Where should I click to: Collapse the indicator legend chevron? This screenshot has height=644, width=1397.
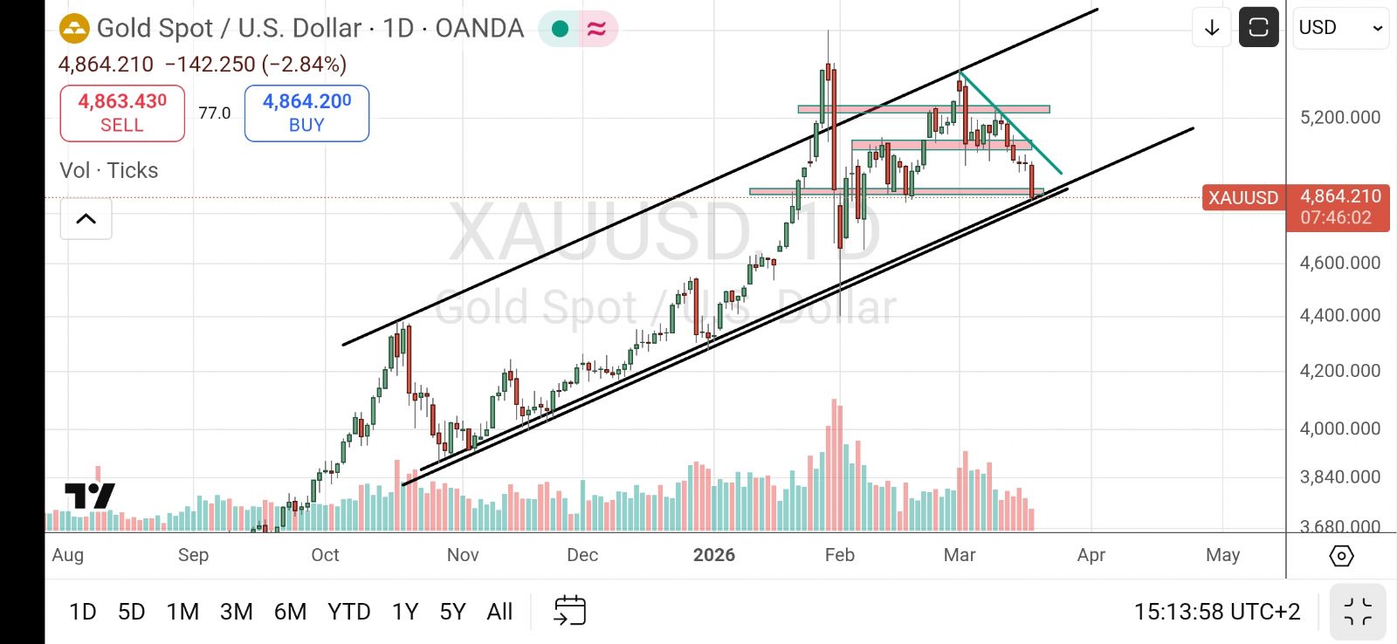86,219
